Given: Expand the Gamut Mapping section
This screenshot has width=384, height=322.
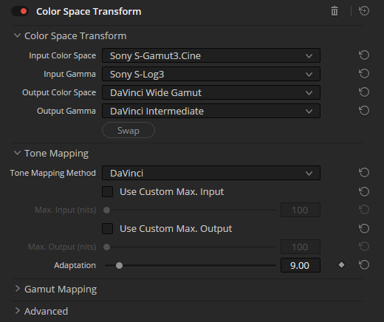Looking at the screenshot, I should pyautogui.click(x=17, y=289).
